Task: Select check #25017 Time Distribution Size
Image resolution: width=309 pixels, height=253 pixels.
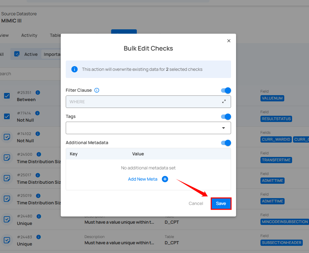Action: tap(7, 178)
